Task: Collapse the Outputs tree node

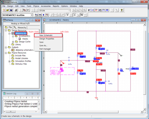Action: [x=6, y=47]
